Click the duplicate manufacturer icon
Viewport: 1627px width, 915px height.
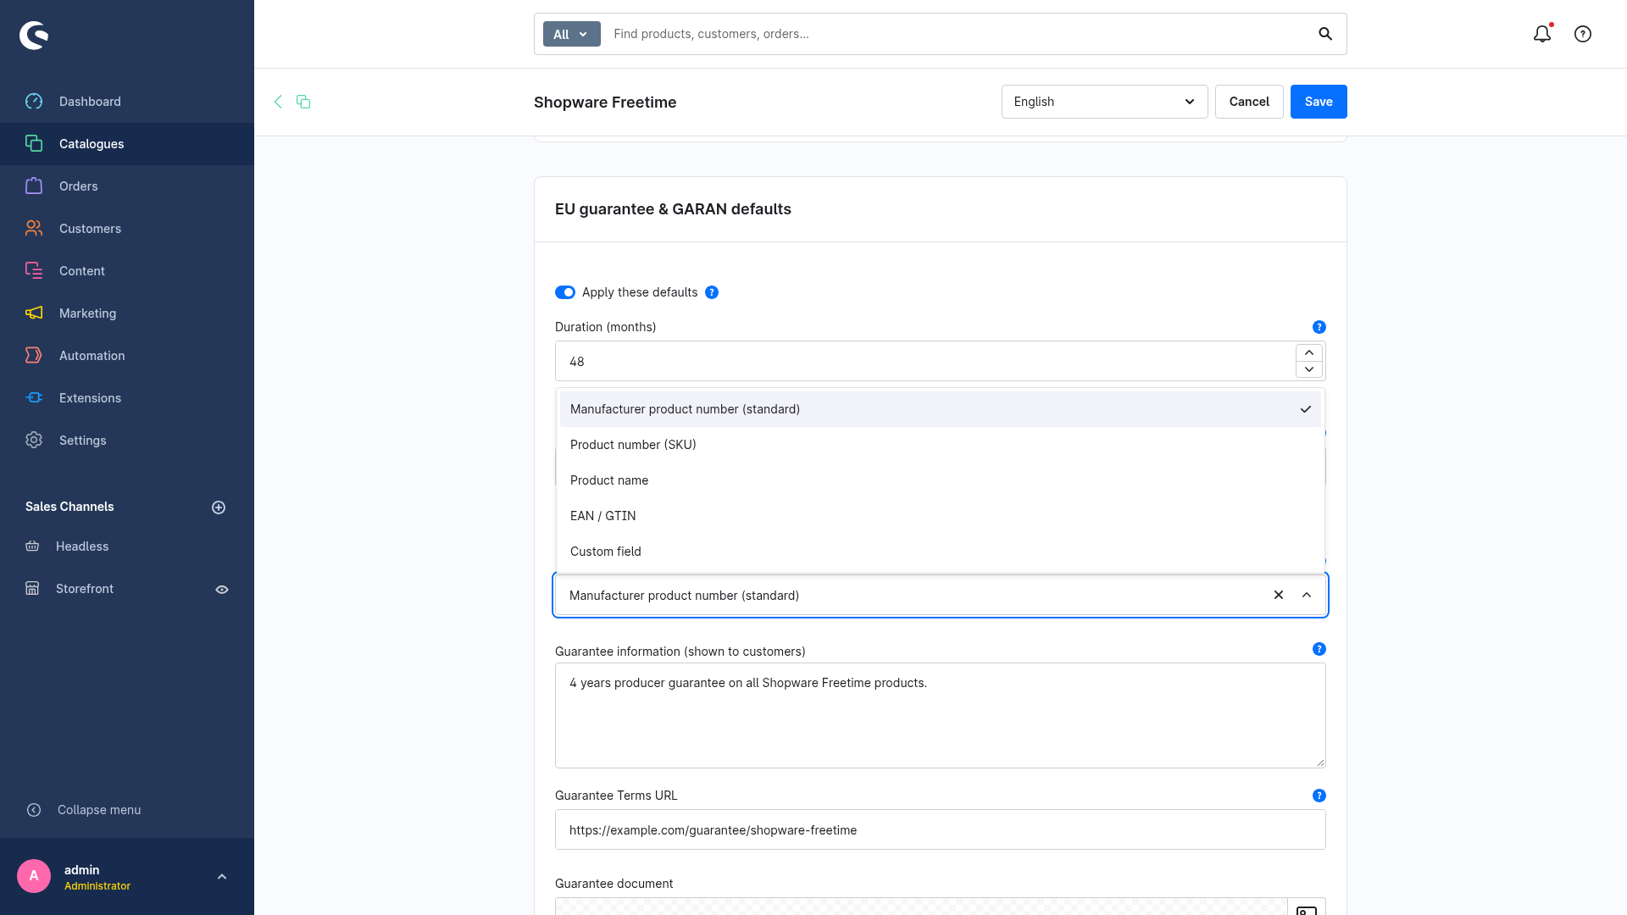pos(303,102)
